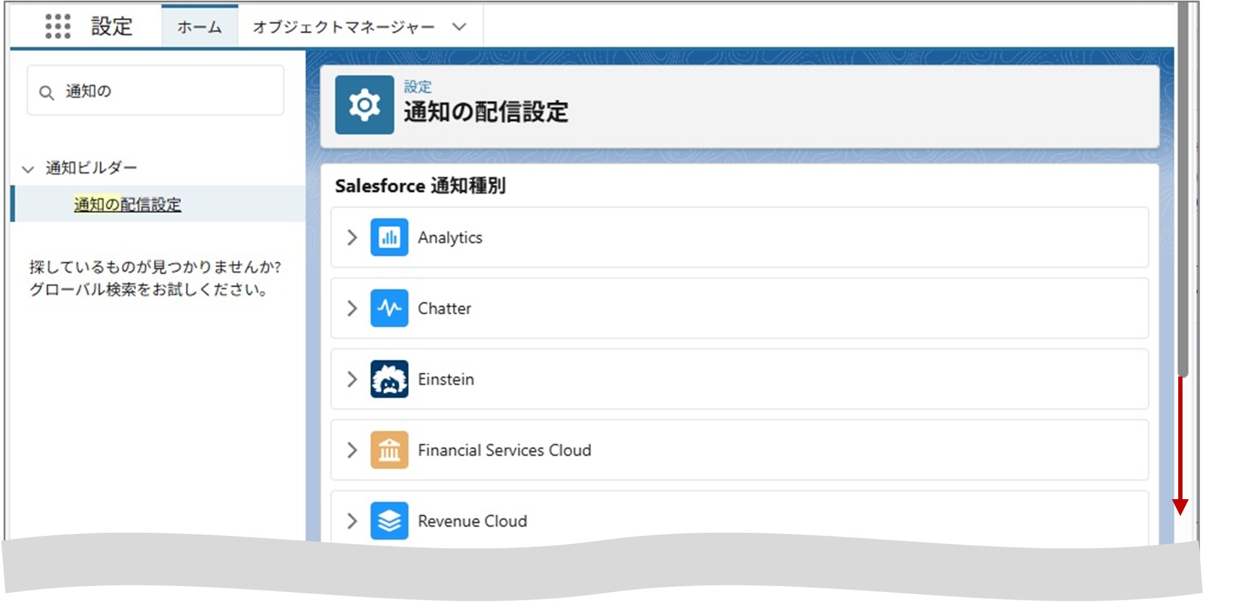Viewport: 1240px width, 605px height.
Task: Click the Chatter waveform icon
Action: pos(390,308)
